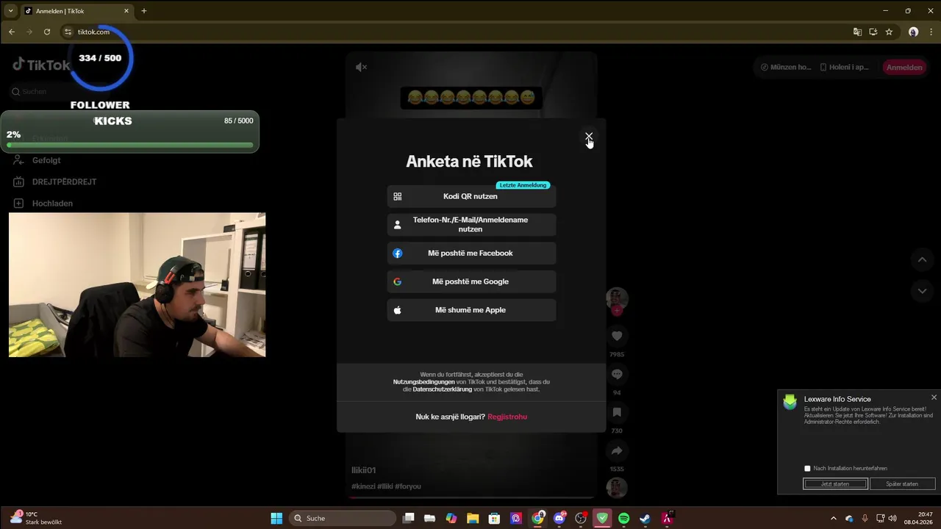This screenshot has width=941, height=529.
Task: Click the video progress bar
Action: coord(471,497)
